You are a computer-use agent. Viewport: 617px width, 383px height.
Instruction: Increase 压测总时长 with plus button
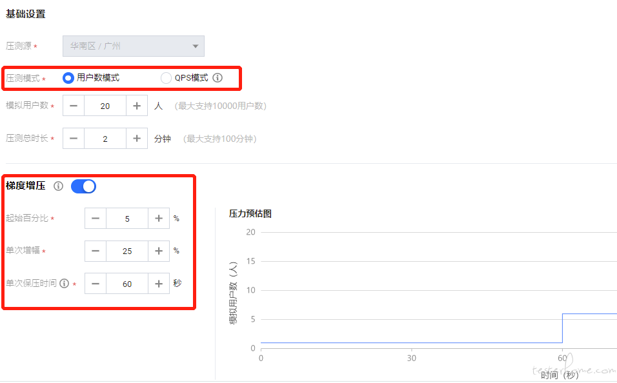point(137,139)
